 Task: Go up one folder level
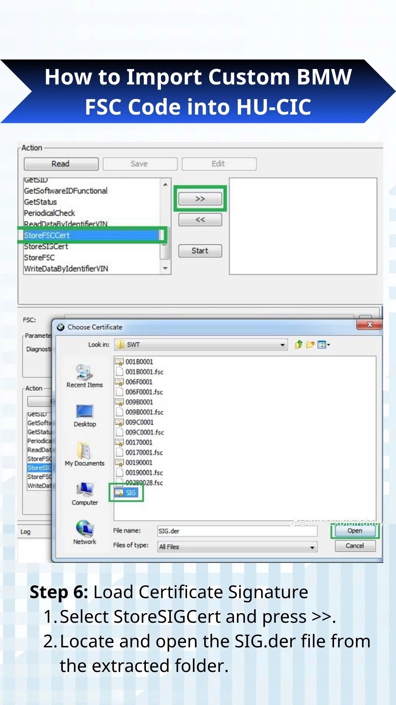point(298,344)
